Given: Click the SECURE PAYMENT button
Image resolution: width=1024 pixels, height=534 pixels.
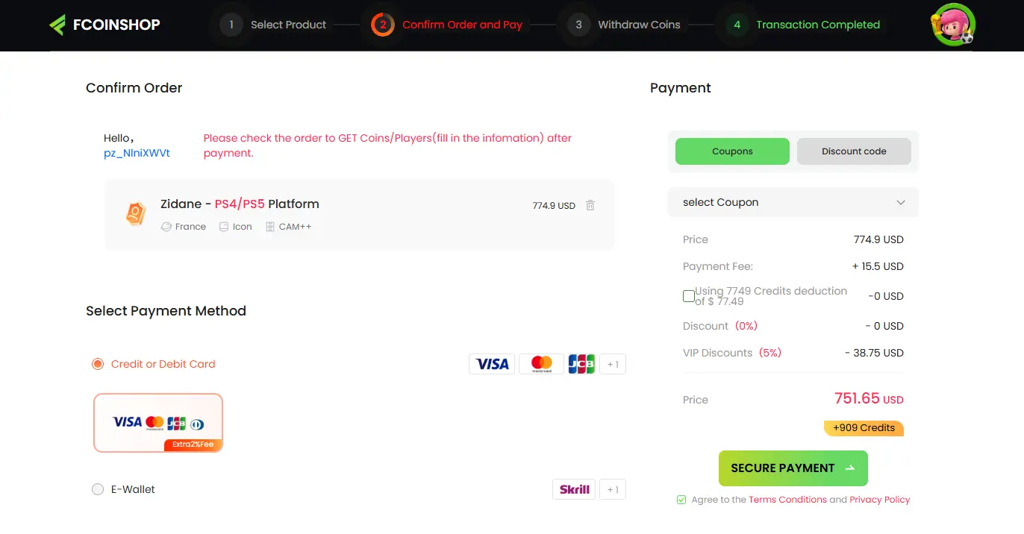Looking at the screenshot, I should click(x=793, y=468).
